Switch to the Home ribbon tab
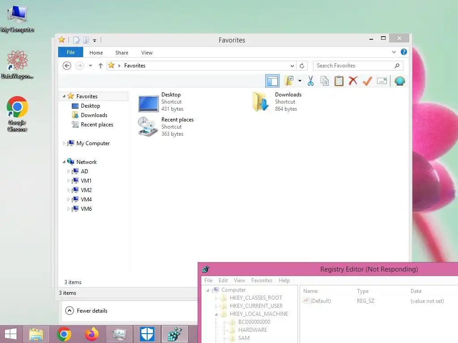Screen dimensions: 458x343 (96, 53)
